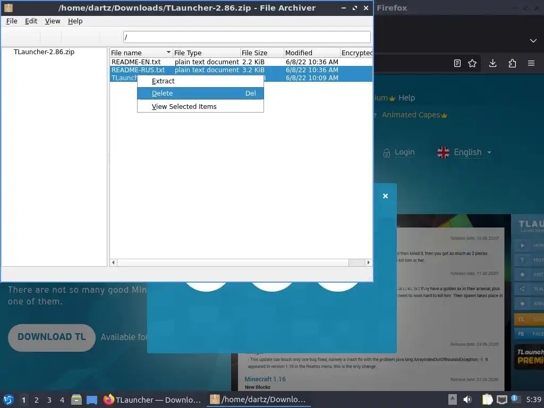Screen dimensions: 544x408
Task: Click the orange TL sidebar button
Action: pyautogui.click(x=529, y=319)
